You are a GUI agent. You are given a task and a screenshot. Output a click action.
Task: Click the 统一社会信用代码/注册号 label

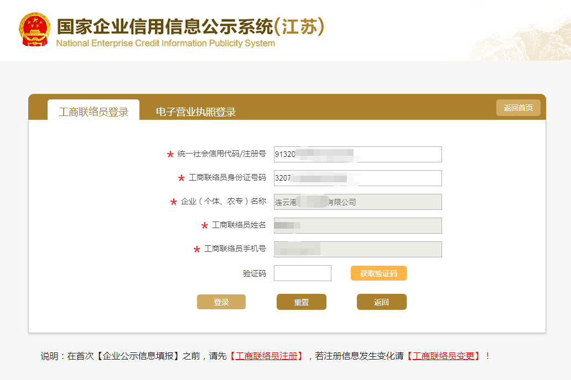[222, 154]
